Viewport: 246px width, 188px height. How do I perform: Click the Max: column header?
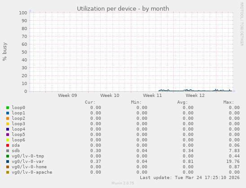[x=228, y=102]
